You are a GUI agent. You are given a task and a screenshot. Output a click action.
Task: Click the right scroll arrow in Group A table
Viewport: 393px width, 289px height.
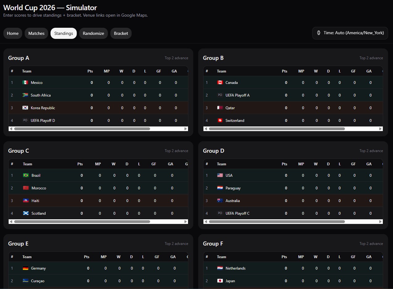[x=186, y=129]
